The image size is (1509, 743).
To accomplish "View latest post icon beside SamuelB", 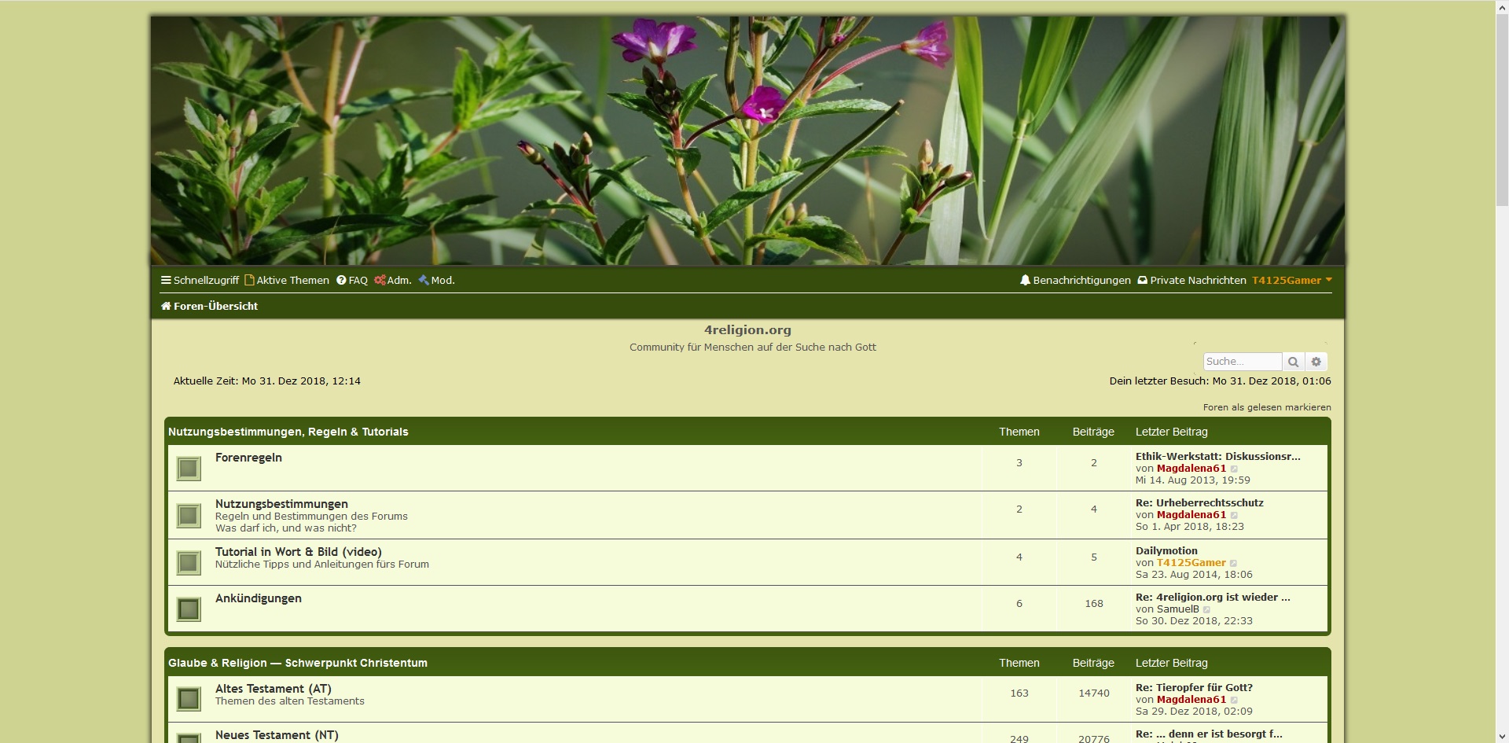I will (x=1207, y=609).
